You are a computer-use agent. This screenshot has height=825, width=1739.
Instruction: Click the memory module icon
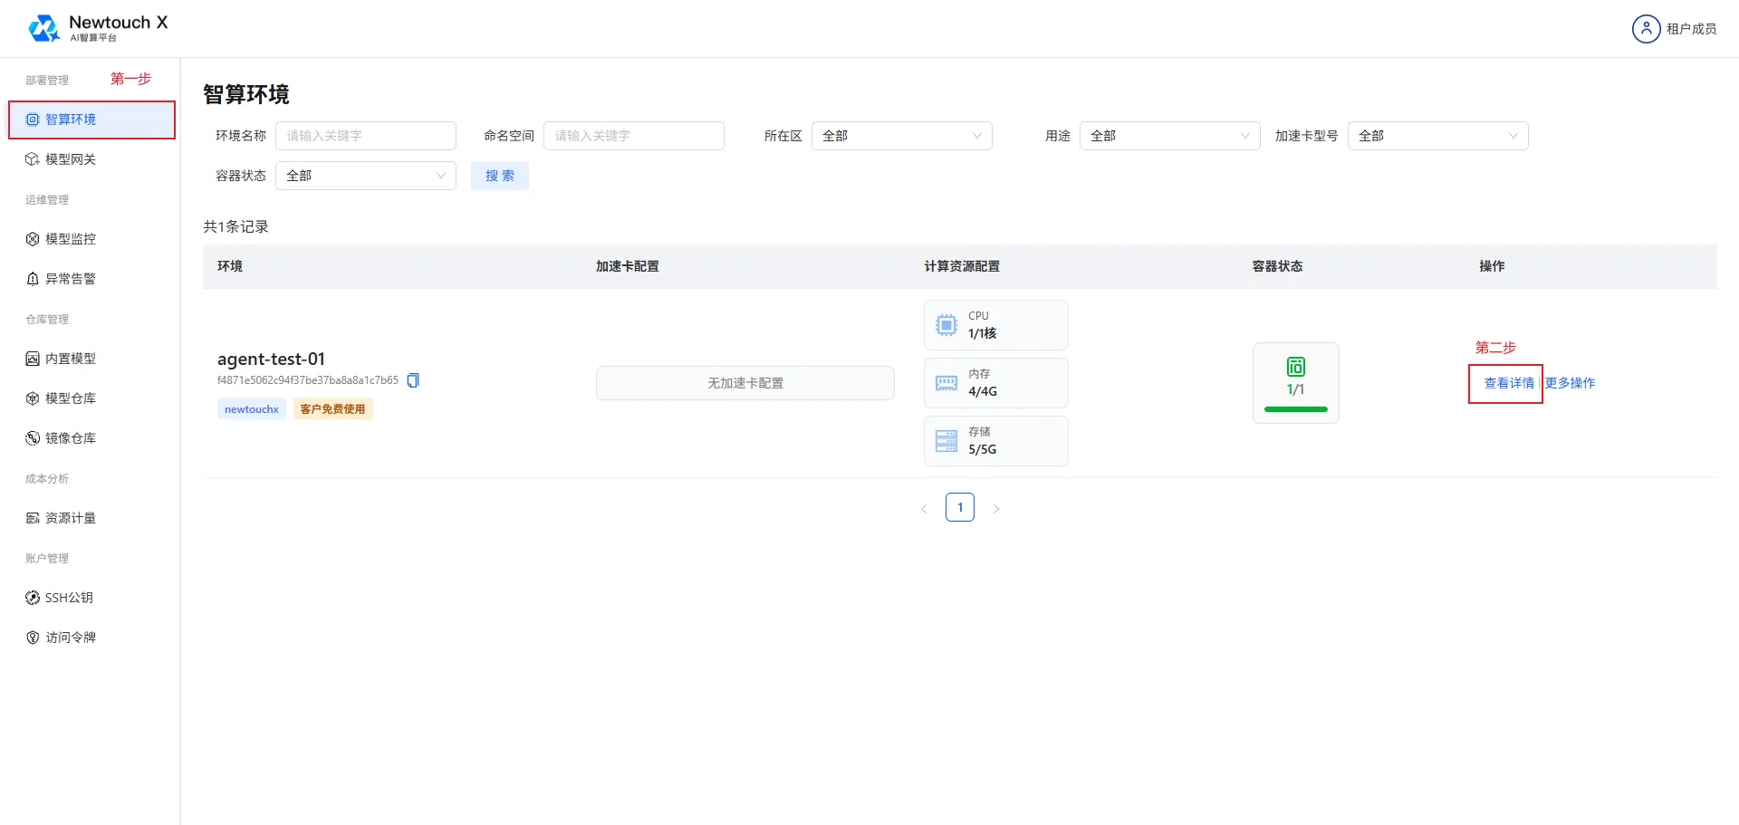[946, 383]
